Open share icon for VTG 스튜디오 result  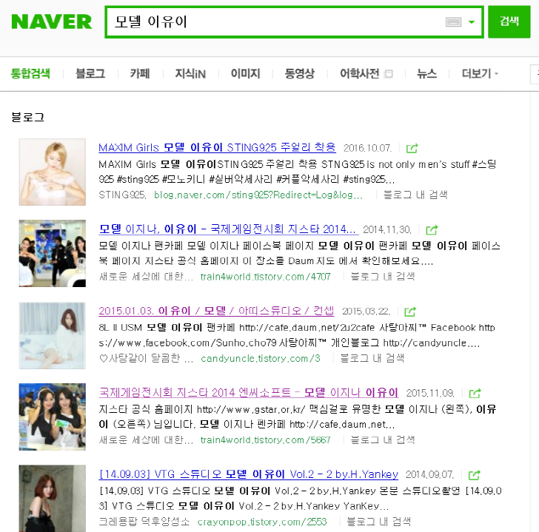click(x=474, y=475)
